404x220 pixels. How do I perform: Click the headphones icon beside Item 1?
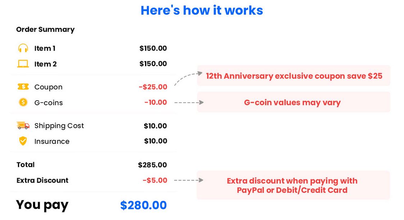click(23, 48)
